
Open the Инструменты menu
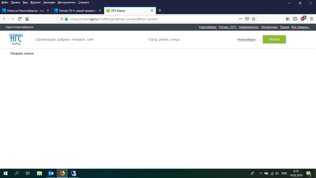[66, 2]
